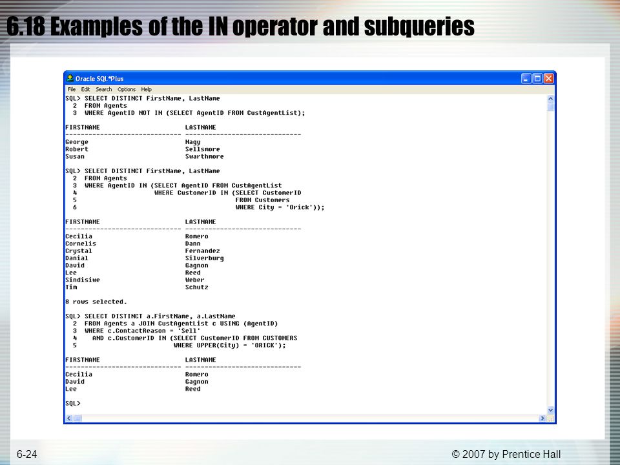Click the last name 'Silverburg'
Image resolution: width=620 pixels, height=465 pixels.
[205, 258]
